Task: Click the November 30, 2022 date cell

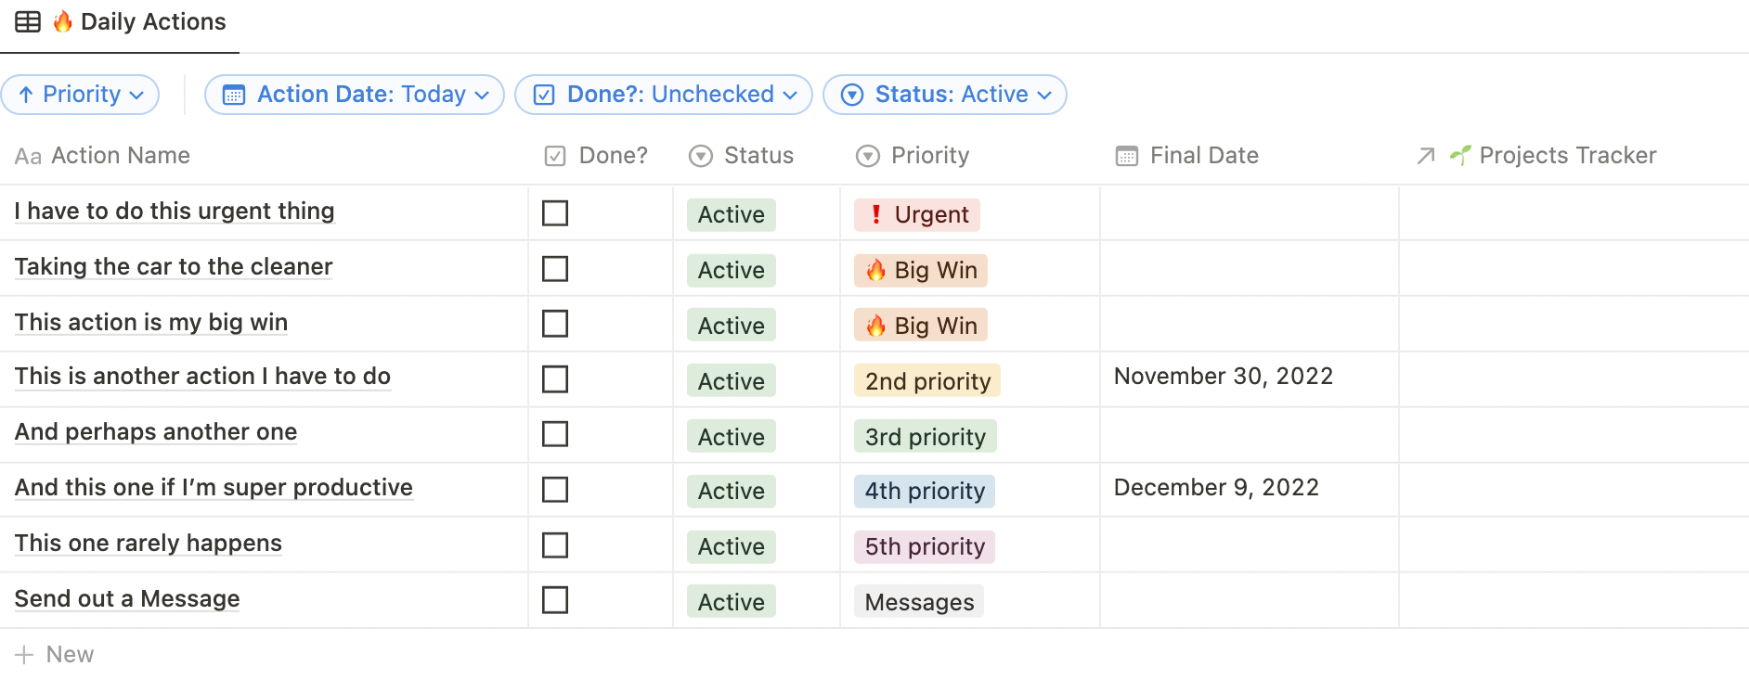Action: pyautogui.click(x=1249, y=378)
